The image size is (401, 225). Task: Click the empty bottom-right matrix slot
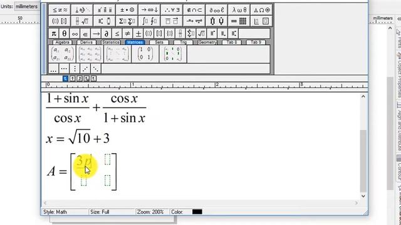[x=107, y=181]
